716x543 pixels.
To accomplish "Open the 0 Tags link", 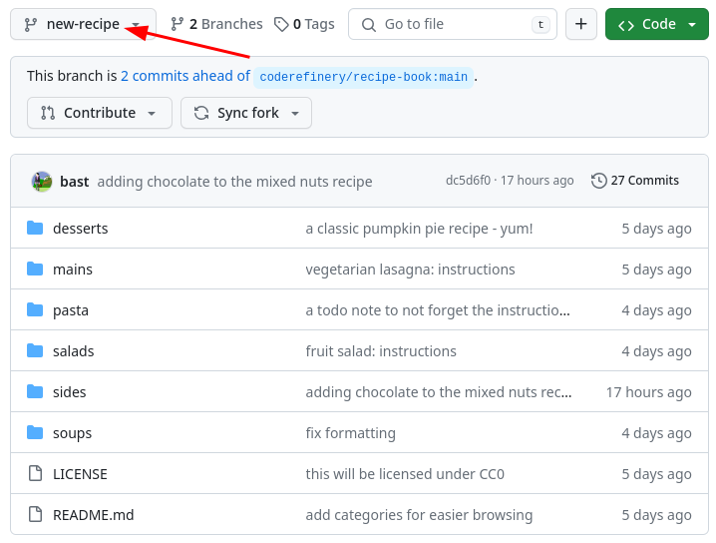I will pos(304,24).
